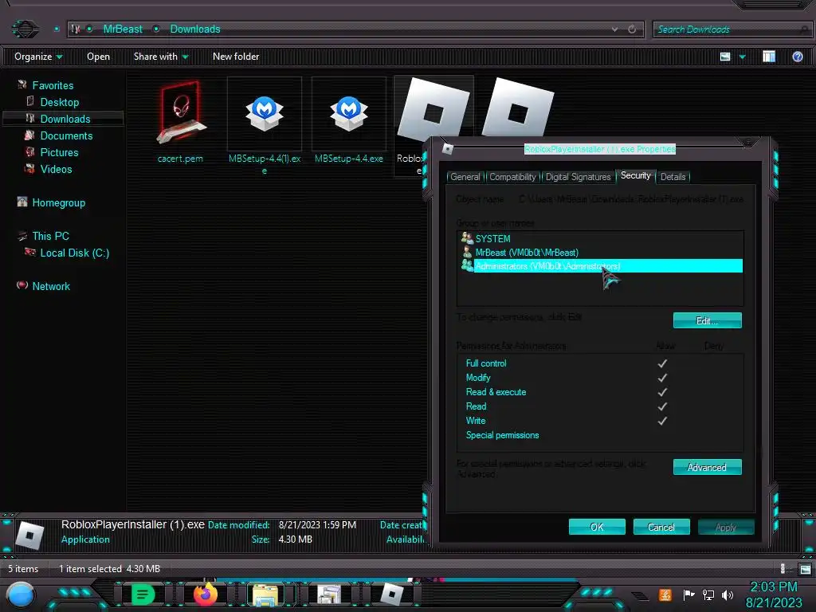Click MrBeast in the address breadcrumb
Screen dimensions: 816x612
[122, 29]
